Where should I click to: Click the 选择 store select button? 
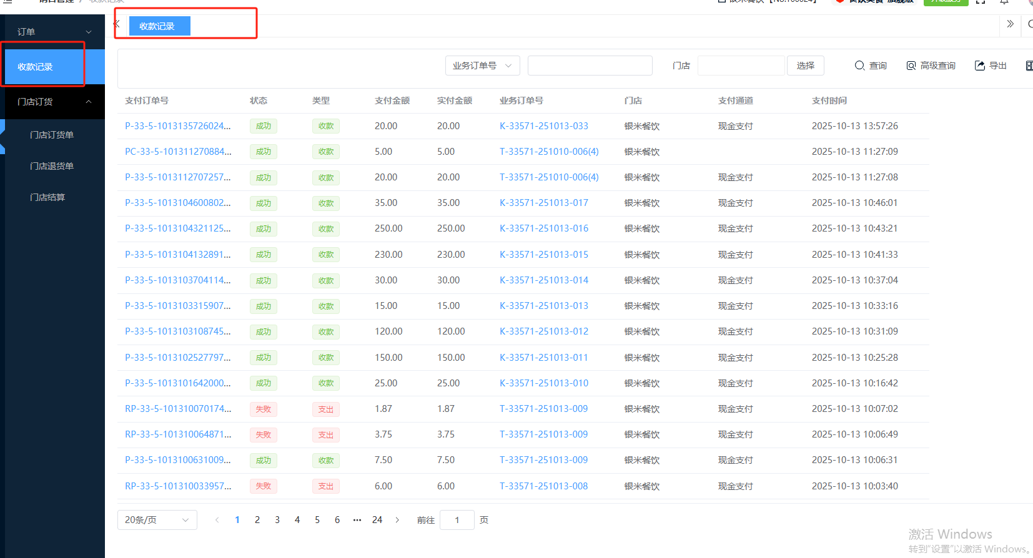tap(805, 66)
